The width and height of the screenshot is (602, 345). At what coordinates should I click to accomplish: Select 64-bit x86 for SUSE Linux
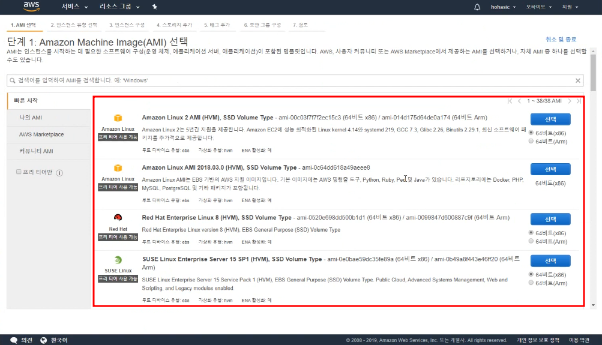(x=531, y=274)
